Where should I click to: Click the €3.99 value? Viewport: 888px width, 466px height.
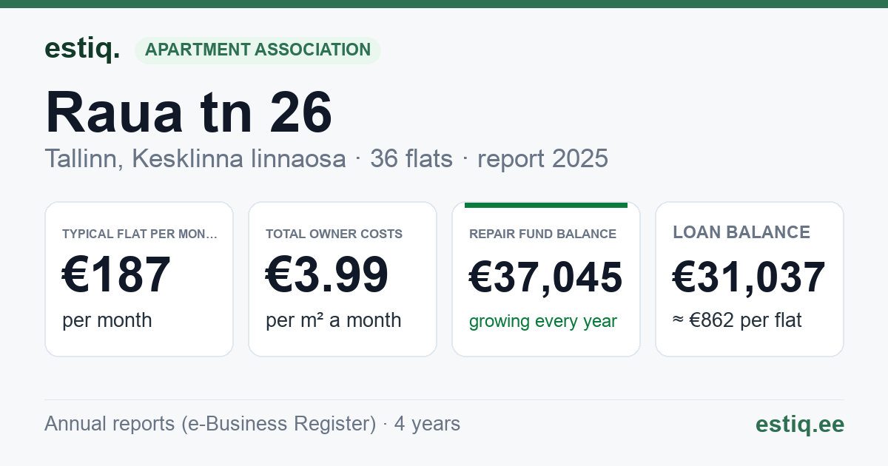[x=326, y=274]
